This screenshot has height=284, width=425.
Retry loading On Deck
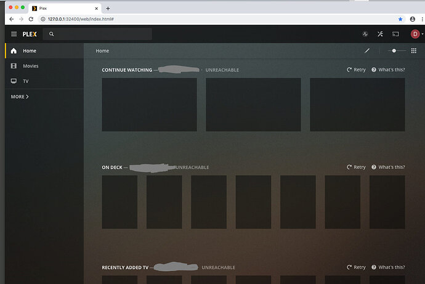356,167
